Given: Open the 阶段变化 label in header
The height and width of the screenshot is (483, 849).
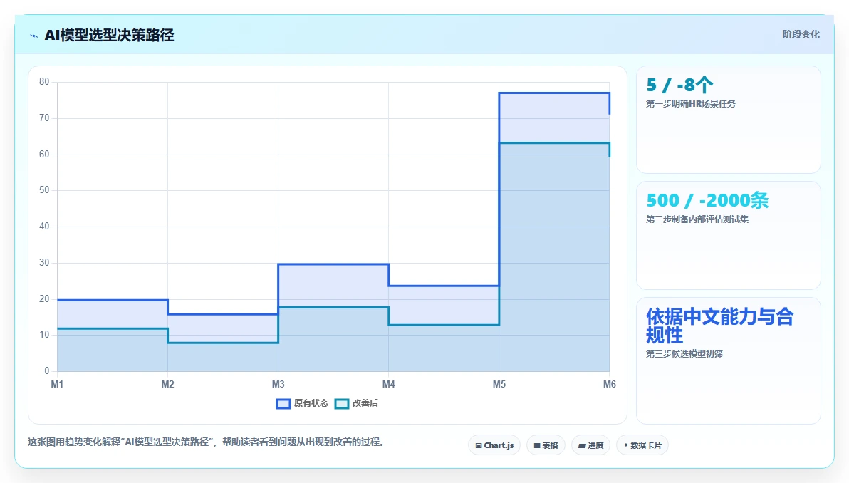Looking at the screenshot, I should tap(801, 35).
